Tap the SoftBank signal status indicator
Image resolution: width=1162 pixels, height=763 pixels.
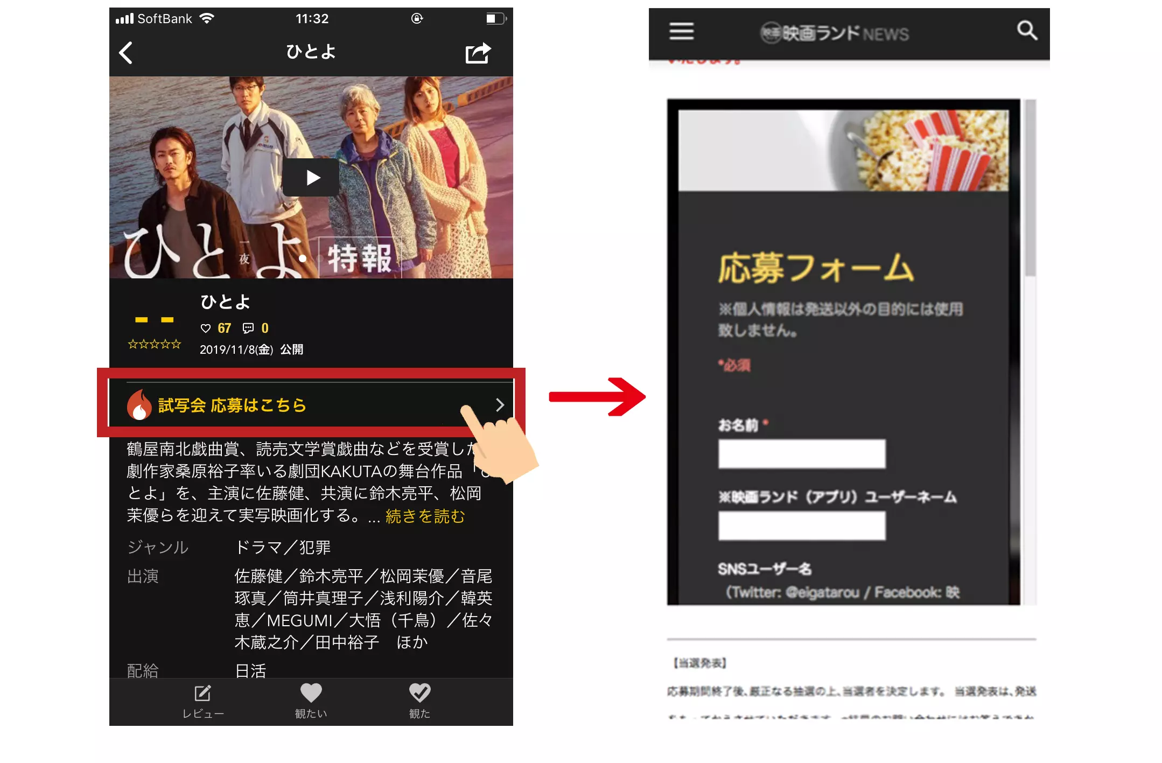coord(154,19)
